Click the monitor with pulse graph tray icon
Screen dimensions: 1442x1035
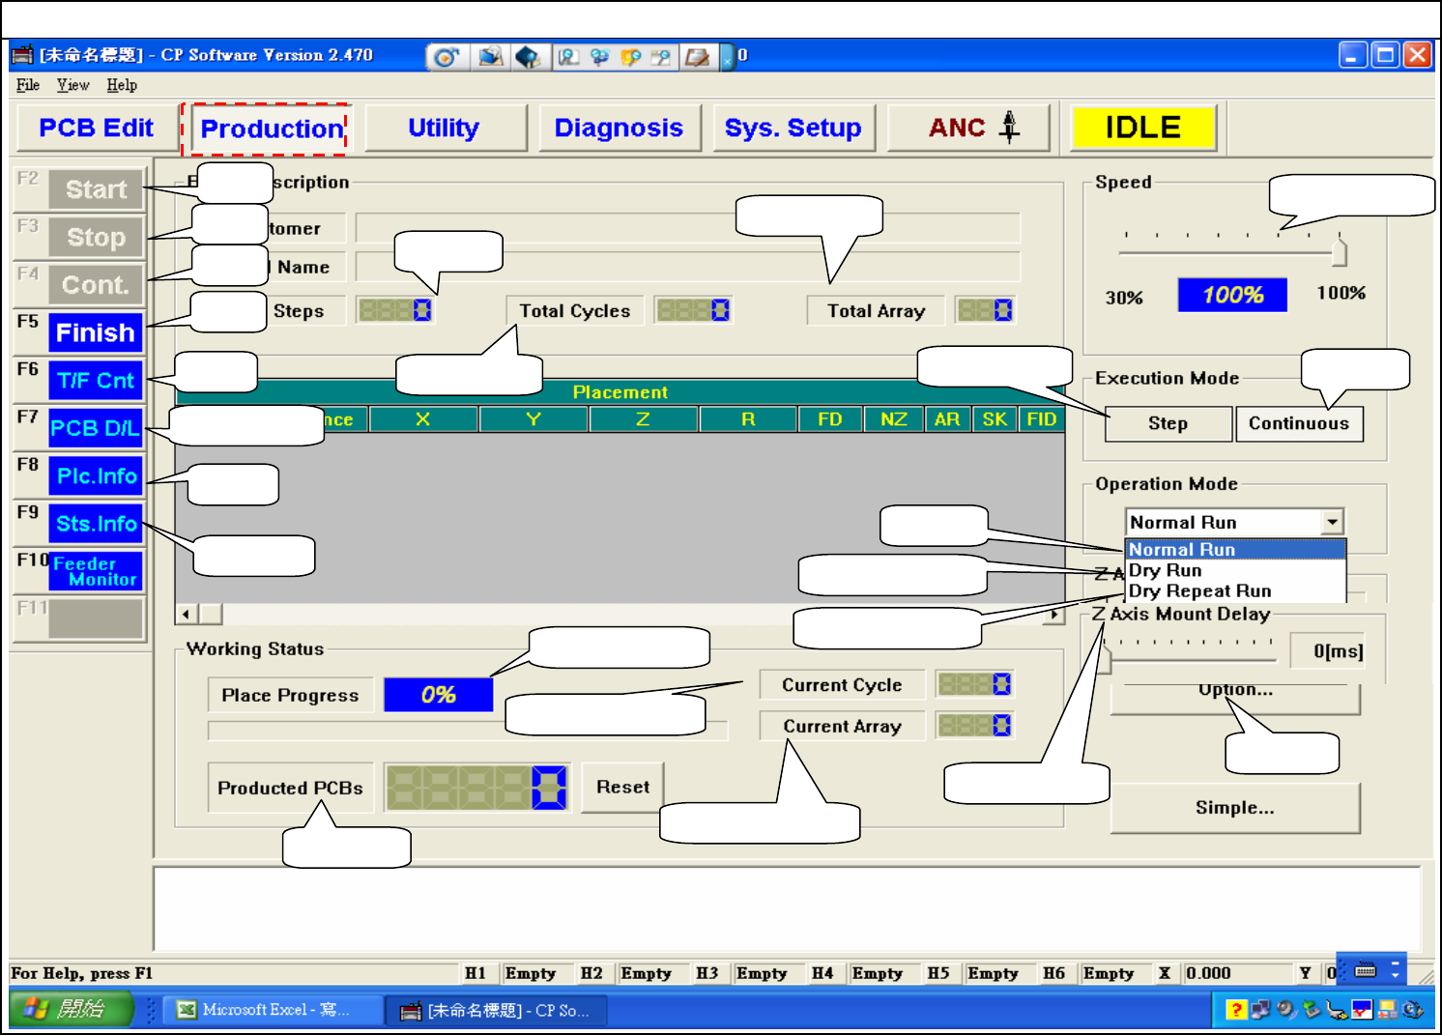[x=1387, y=1010]
